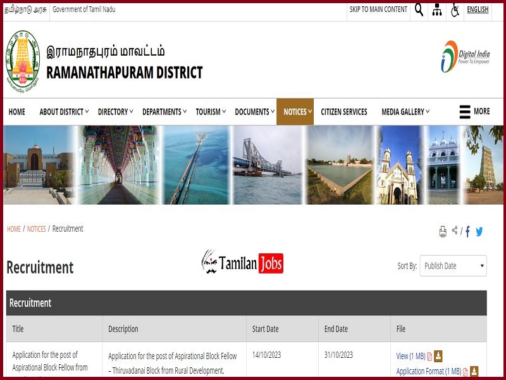The width and height of the screenshot is (506, 380).
Task: Open the Sort By Publish Date dropdown
Action: (x=453, y=266)
